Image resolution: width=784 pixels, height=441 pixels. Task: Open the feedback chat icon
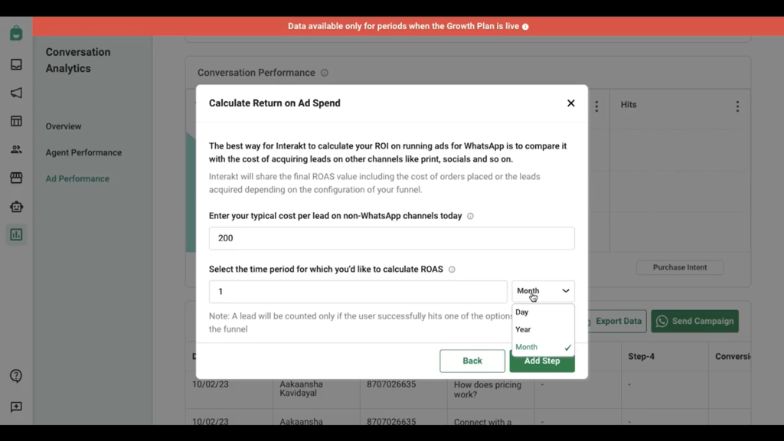tap(16, 407)
